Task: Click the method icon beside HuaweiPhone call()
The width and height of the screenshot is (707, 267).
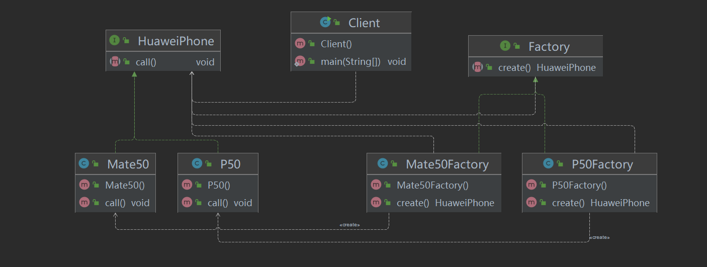Action: 114,62
